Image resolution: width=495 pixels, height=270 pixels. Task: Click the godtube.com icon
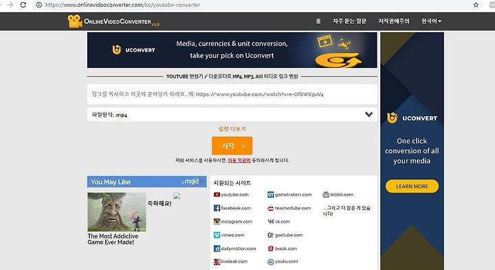[271, 235]
